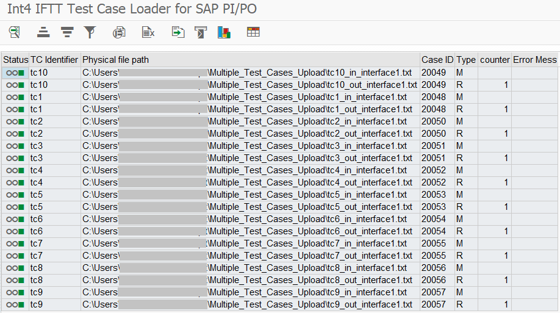Sort the list in descending order

pyautogui.click(x=67, y=32)
